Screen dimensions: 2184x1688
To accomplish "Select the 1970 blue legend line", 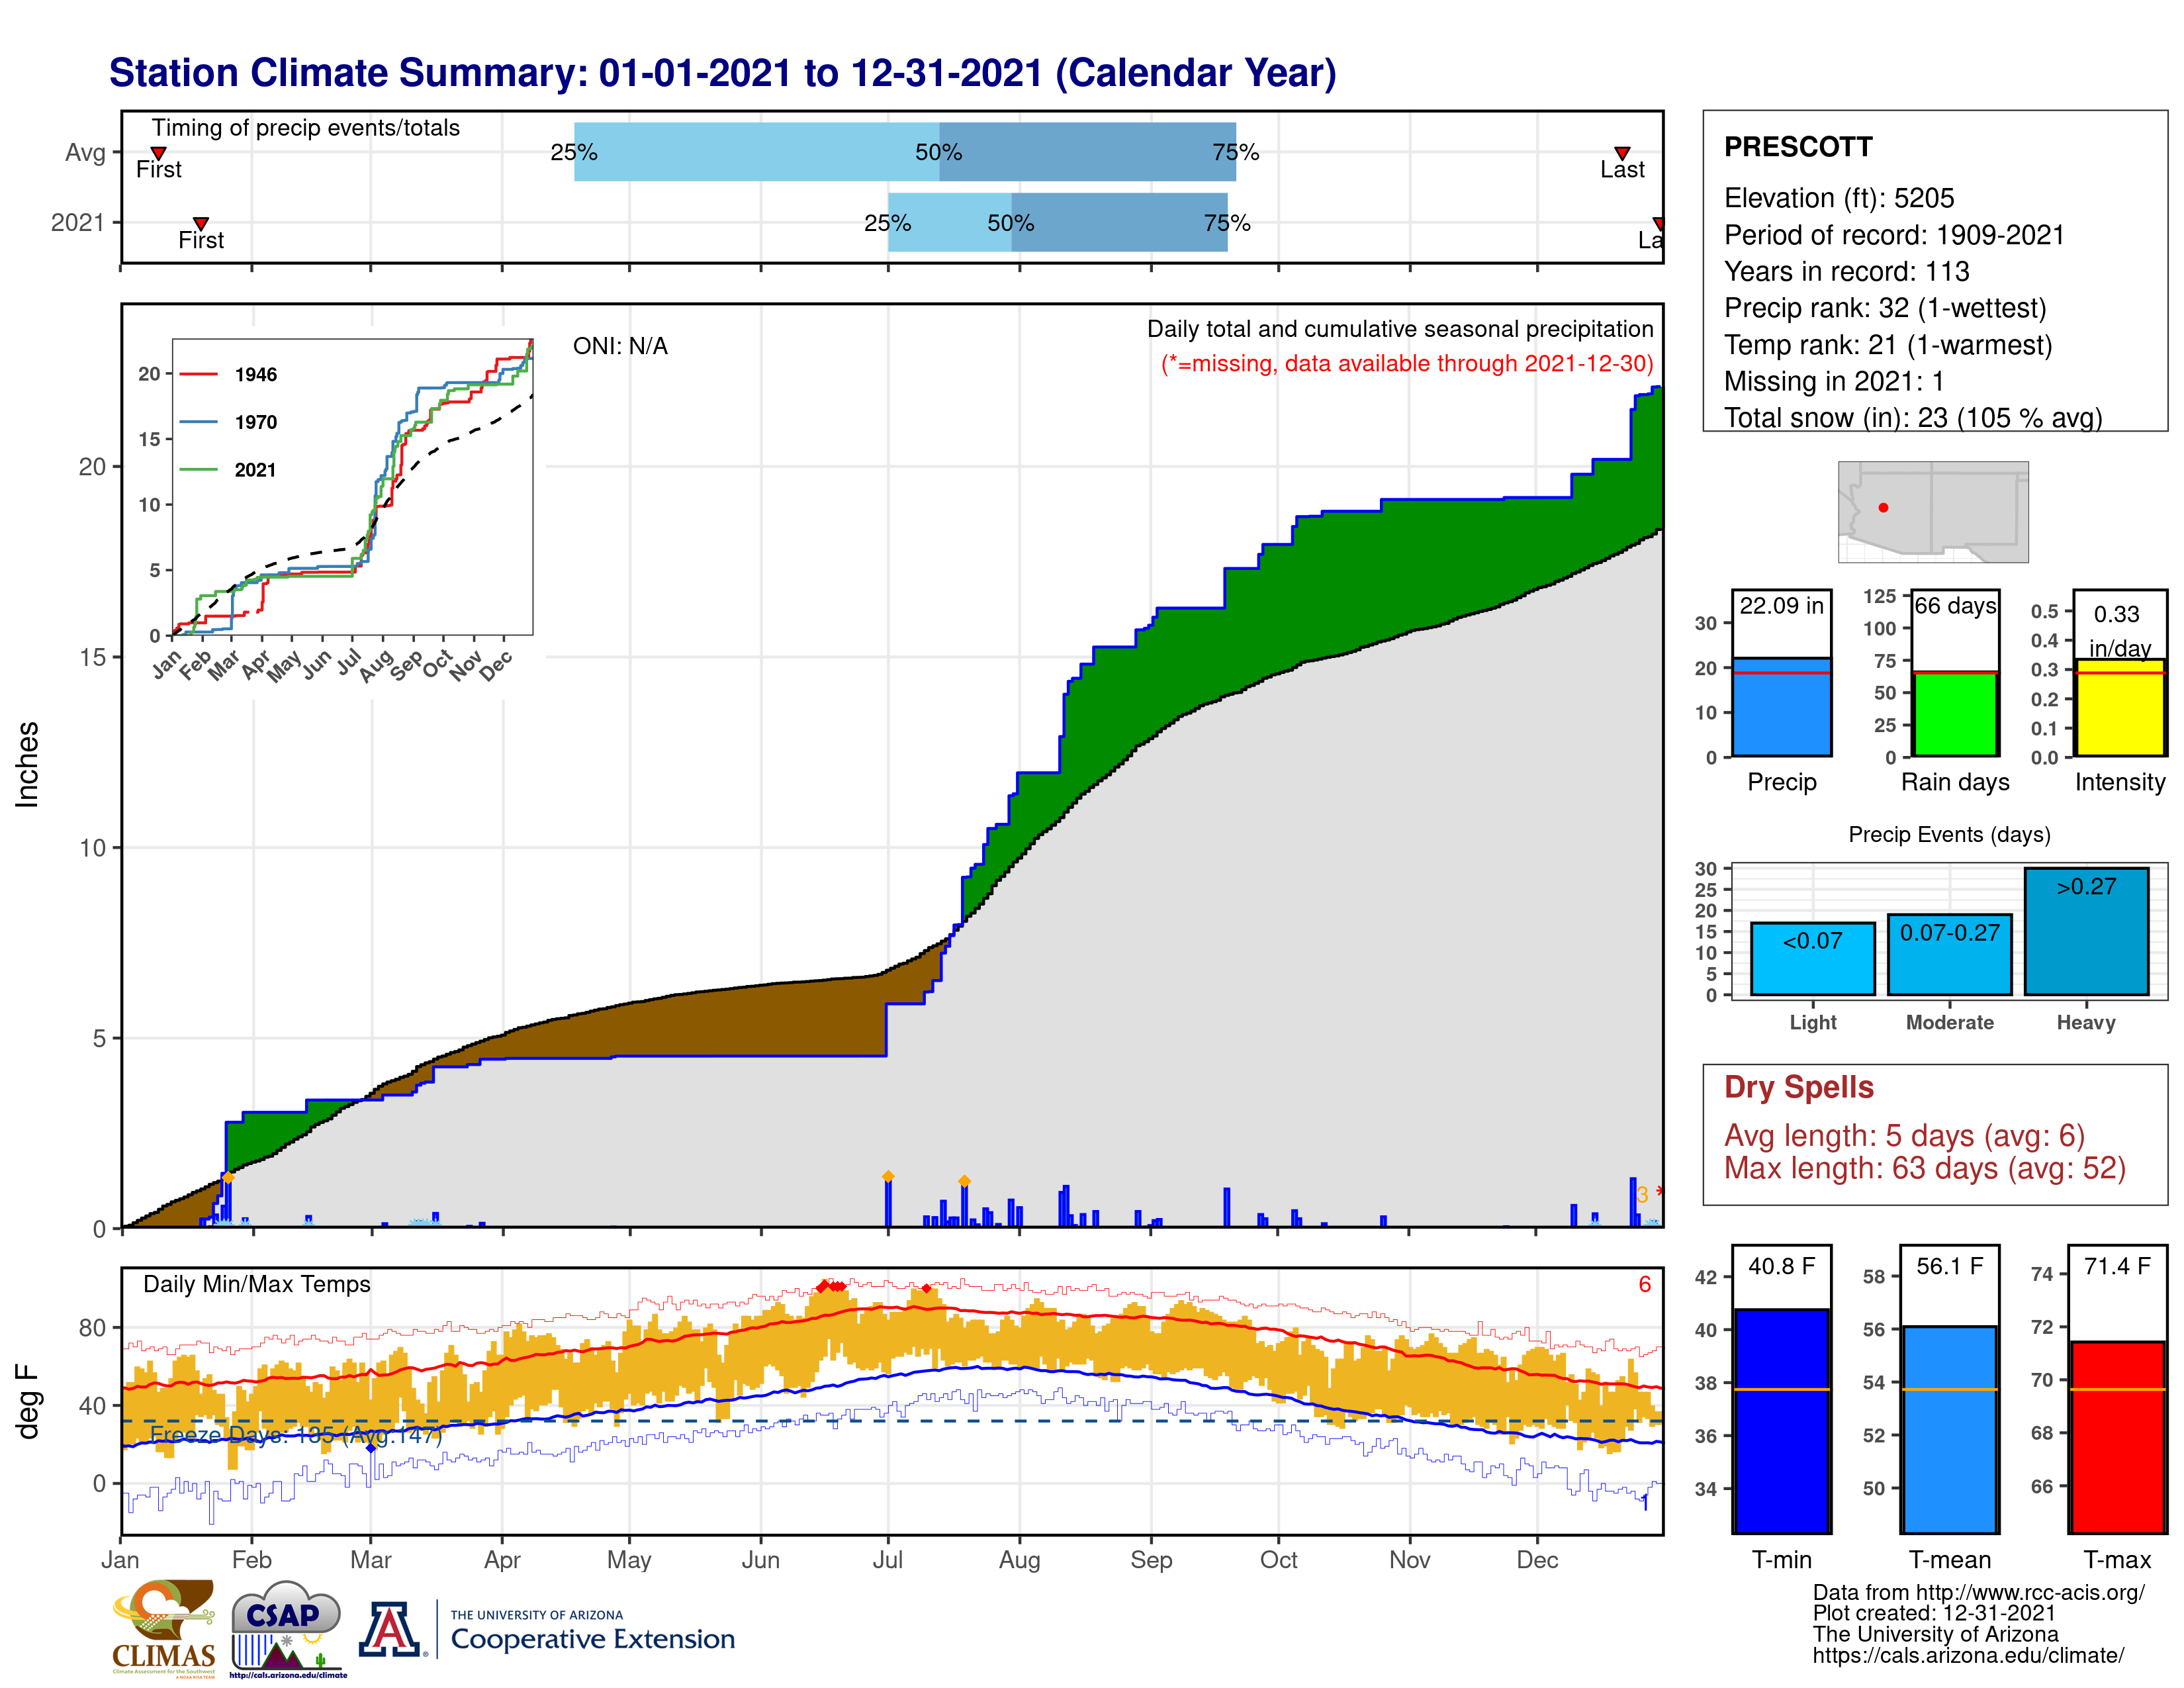I will click(198, 422).
